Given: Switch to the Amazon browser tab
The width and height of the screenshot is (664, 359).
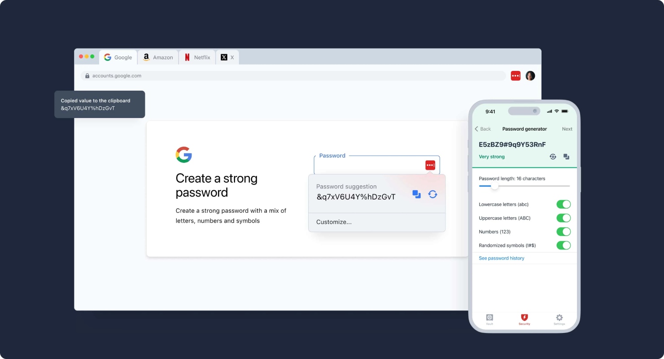Looking at the screenshot, I should pos(158,57).
